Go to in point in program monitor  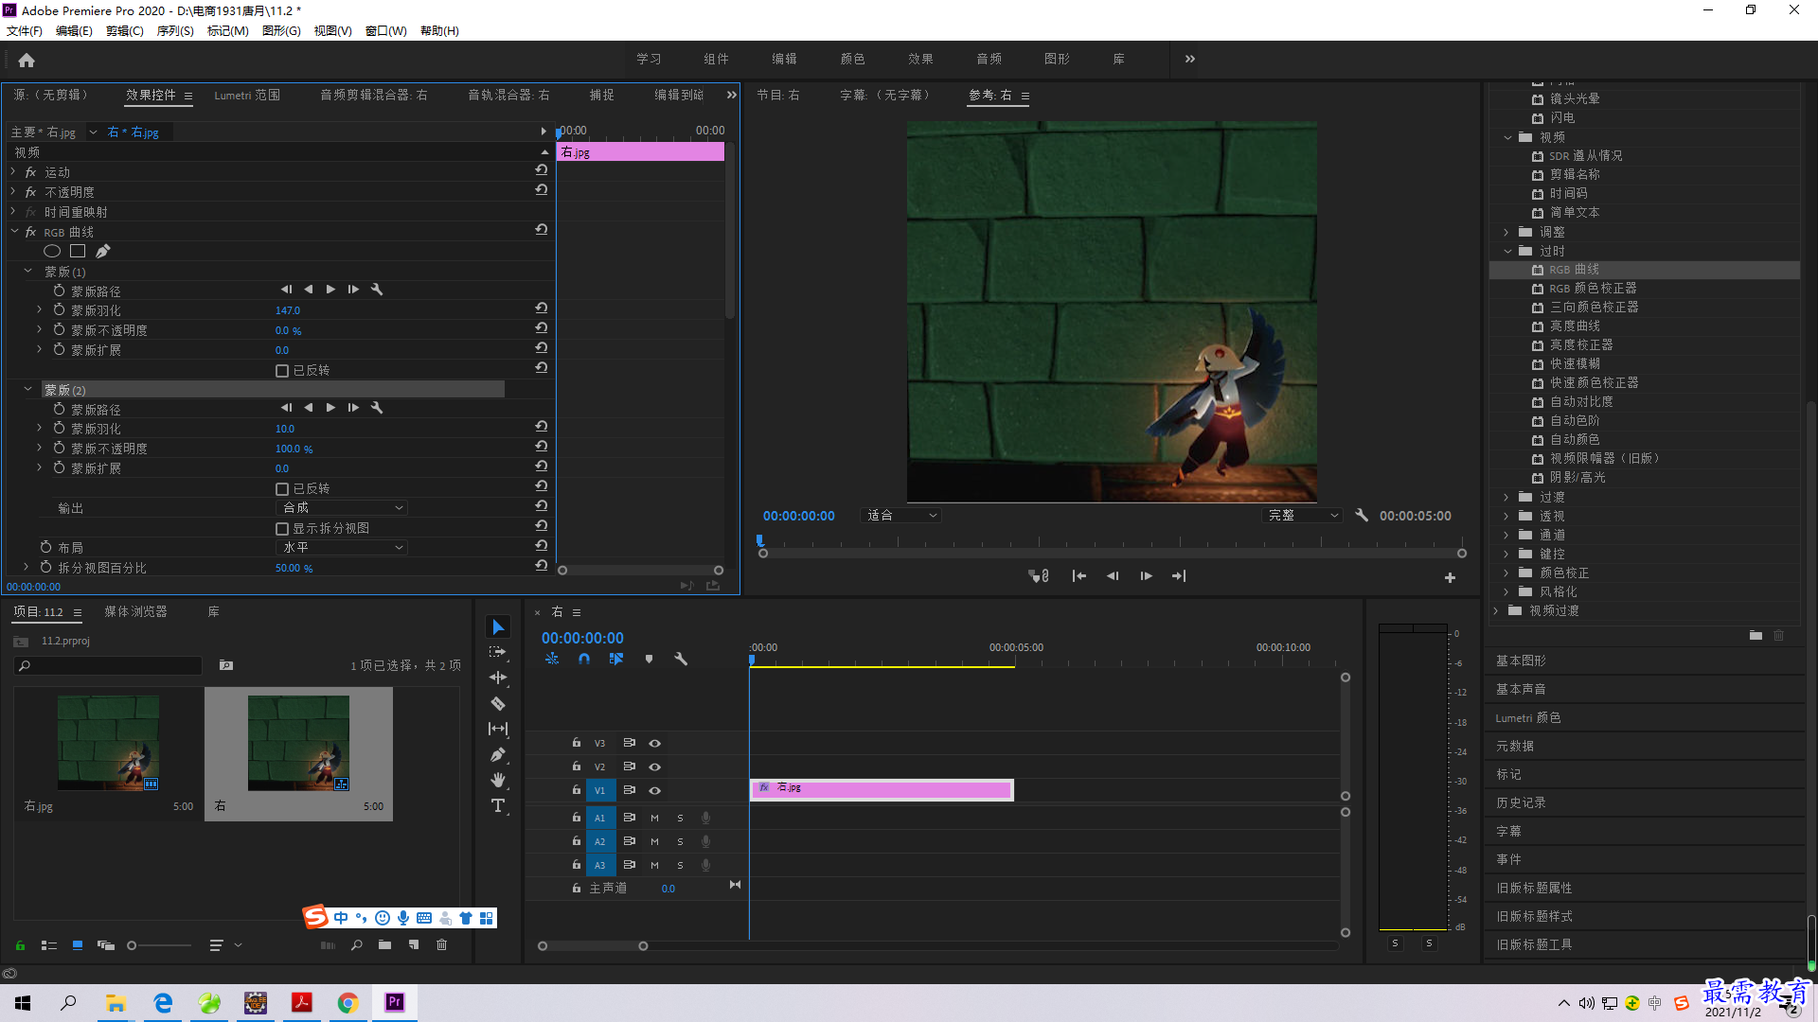tap(1078, 576)
